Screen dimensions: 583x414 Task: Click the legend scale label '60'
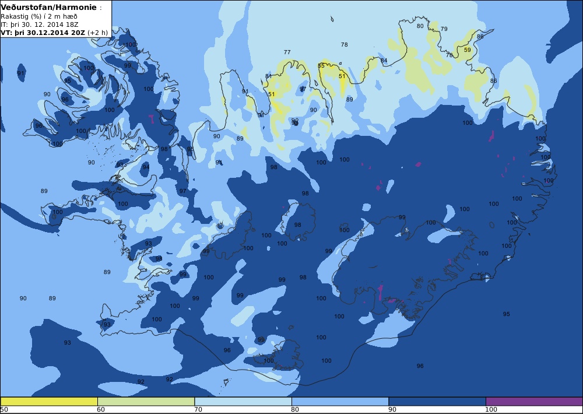pos(100,409)
